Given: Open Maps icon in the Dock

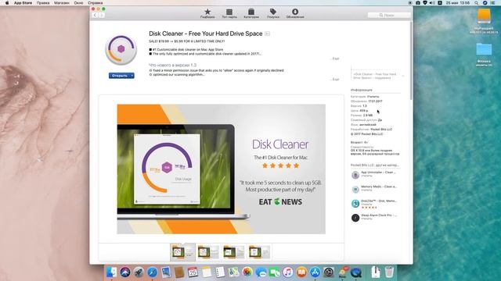Looking at the screenshot, I should (x=233, y=272).
